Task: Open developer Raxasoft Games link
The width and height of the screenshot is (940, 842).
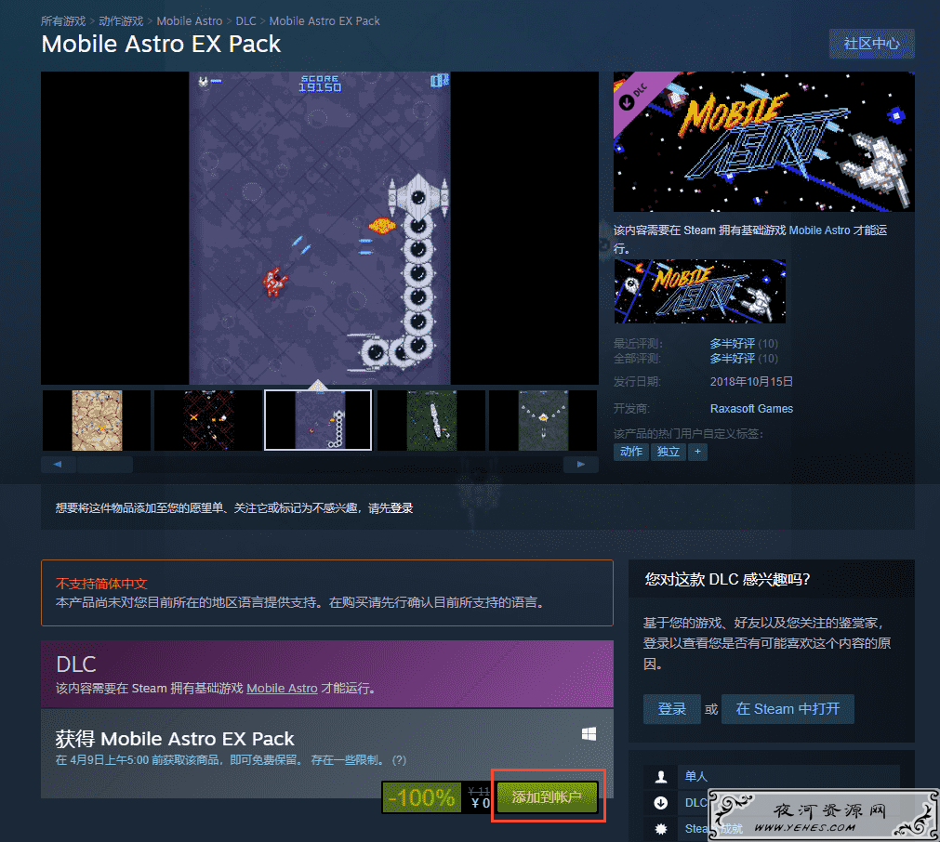Action: 752,409
